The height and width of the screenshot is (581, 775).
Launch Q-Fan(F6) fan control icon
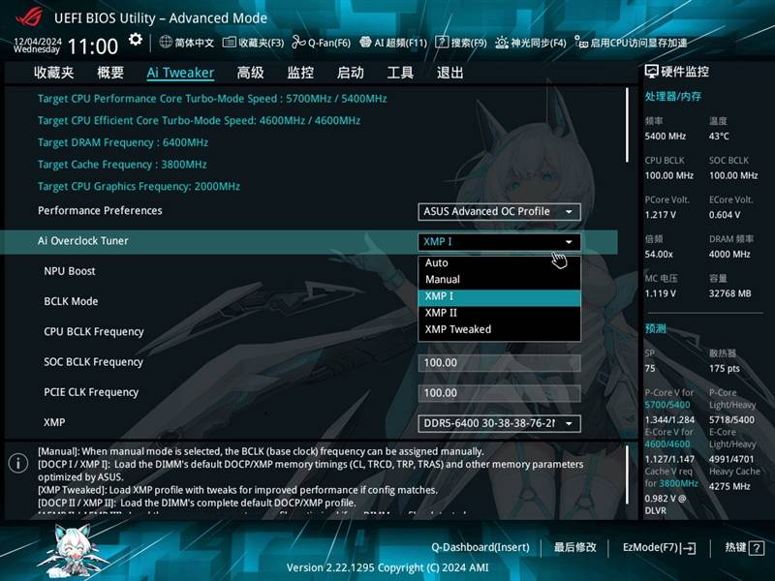[x=299, y=43]
